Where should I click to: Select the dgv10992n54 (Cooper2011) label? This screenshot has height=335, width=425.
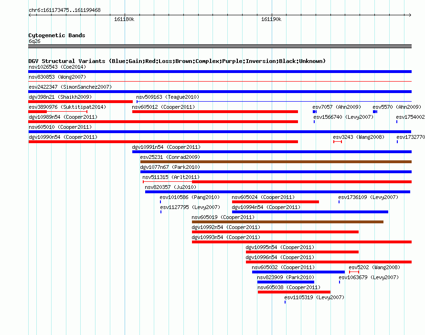(226, 227)
